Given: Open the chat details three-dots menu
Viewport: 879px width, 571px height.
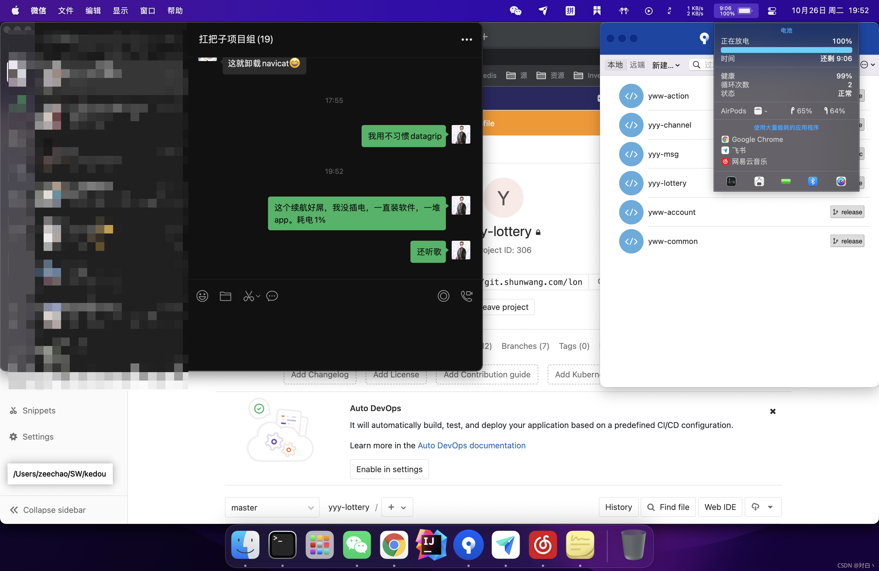Looking at the screenshot, I should click(x=467, y=40).
